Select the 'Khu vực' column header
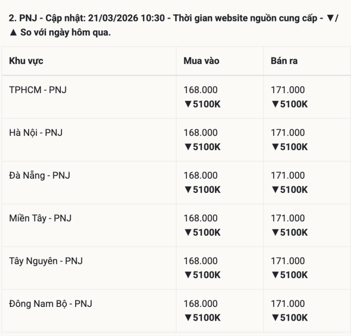 (26, 61)
